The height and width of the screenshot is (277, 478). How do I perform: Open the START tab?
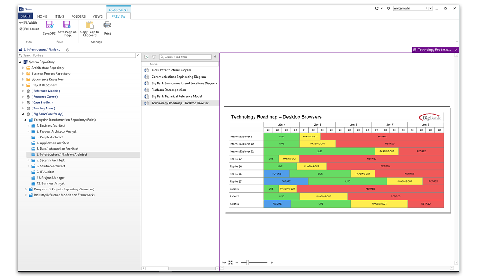tap(25, 16)
